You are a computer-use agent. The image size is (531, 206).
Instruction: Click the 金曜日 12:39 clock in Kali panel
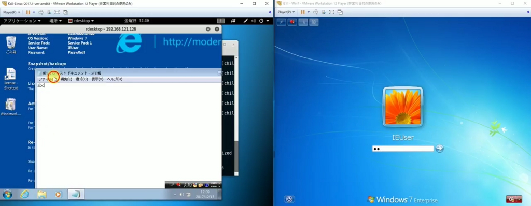click(x=137, y=21)
